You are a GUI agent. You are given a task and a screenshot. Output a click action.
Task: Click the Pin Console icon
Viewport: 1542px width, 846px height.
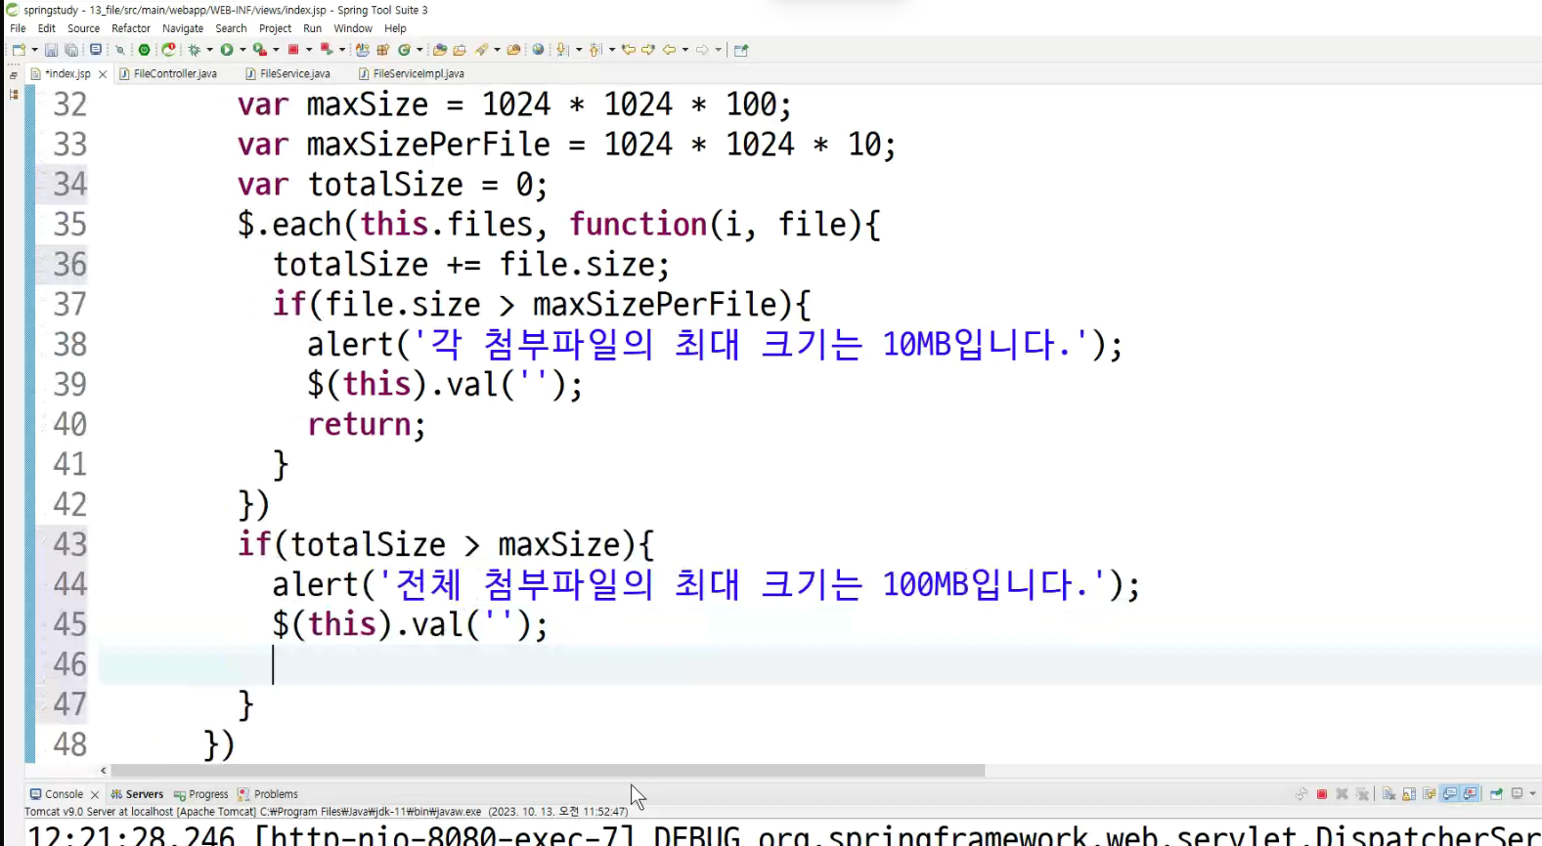coord(1496,794)
